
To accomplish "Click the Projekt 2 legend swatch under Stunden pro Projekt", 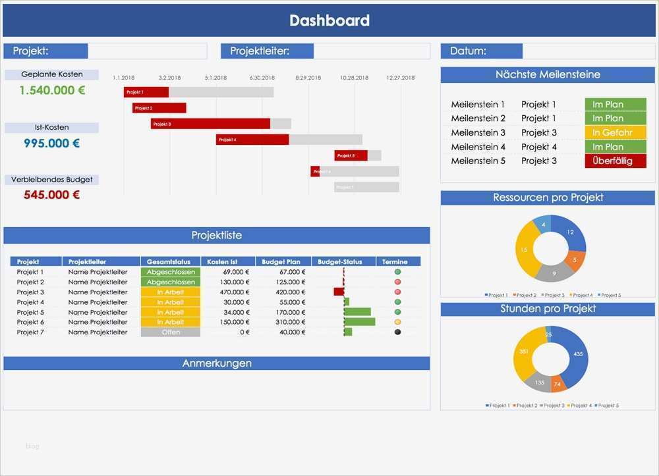I will click(515, 406).
